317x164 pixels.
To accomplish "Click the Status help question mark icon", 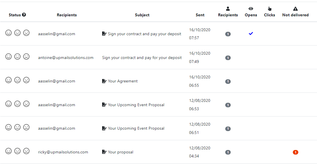I will tap(24, 15).
